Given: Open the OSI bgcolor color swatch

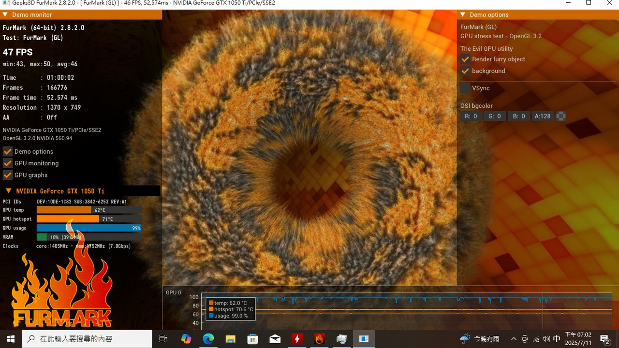Looking at the screenshot, I should point(561,116).
